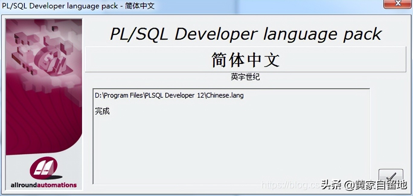
Task: Click the 完成 status message
Action: [x=102, y=111]
